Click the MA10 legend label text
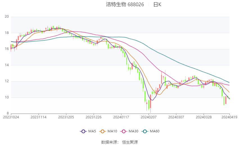The image size is (239, 145). pos(112,131)
